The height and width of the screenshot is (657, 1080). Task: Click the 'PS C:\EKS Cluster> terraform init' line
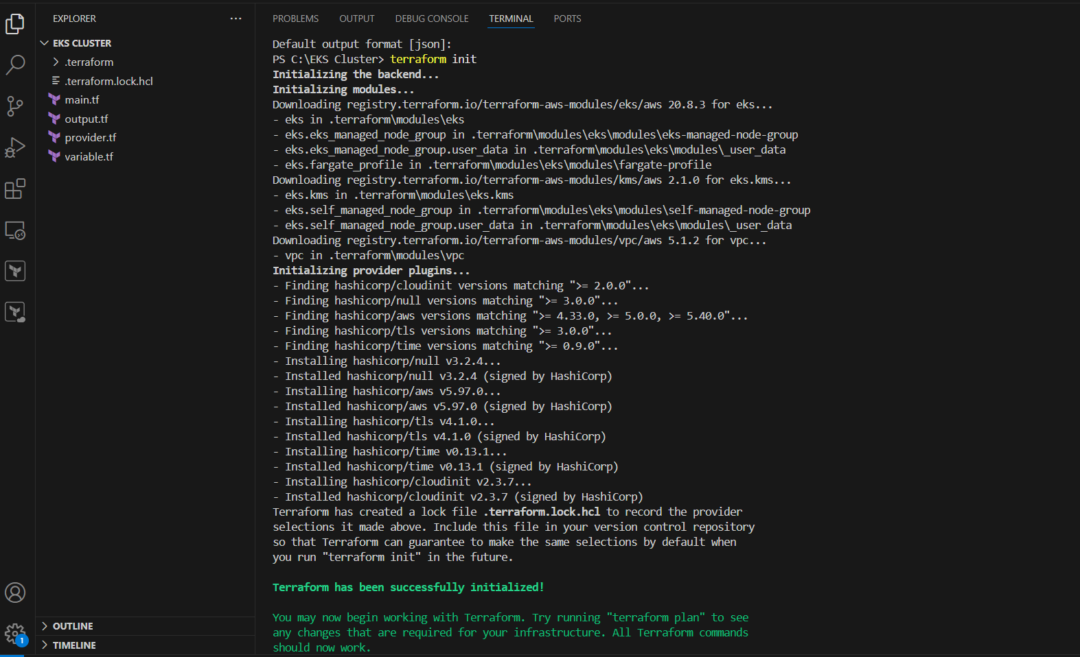point(374,59)
